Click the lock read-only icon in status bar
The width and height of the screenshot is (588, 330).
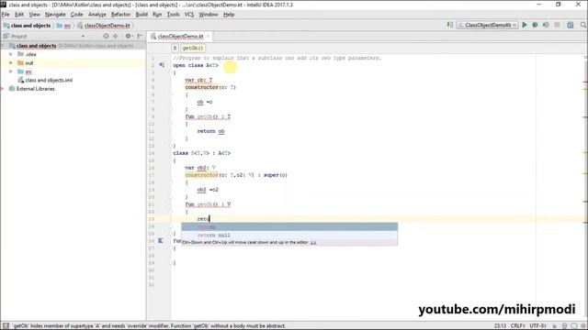[x=554, y=326]
